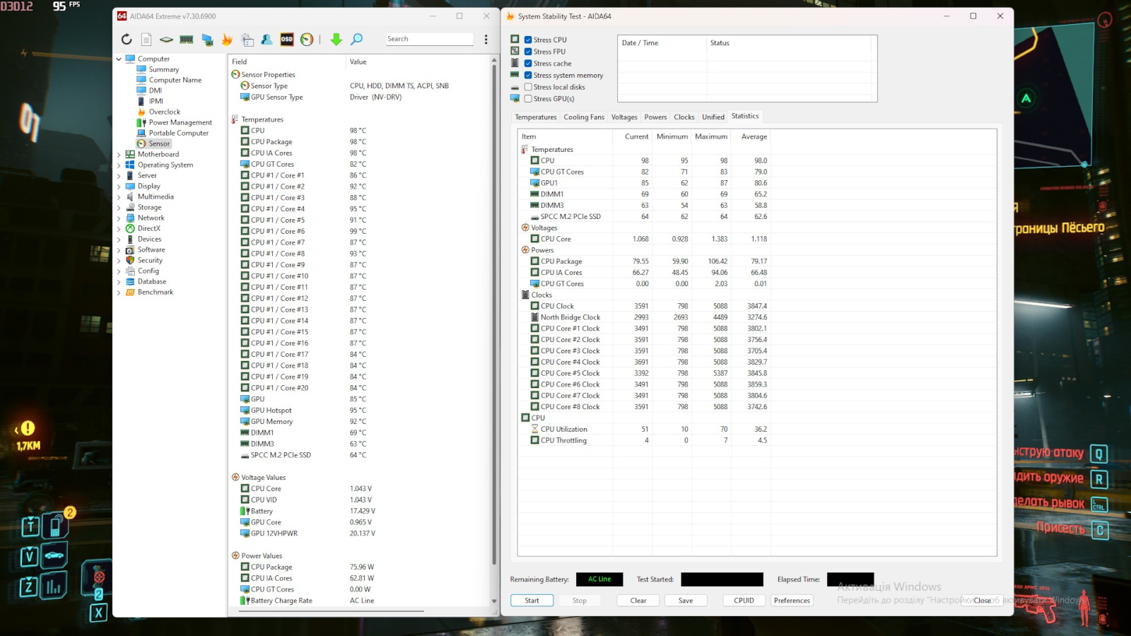Screen dimensions: 1131x636
Task: Click the Save button
Action: click(686, 601)
